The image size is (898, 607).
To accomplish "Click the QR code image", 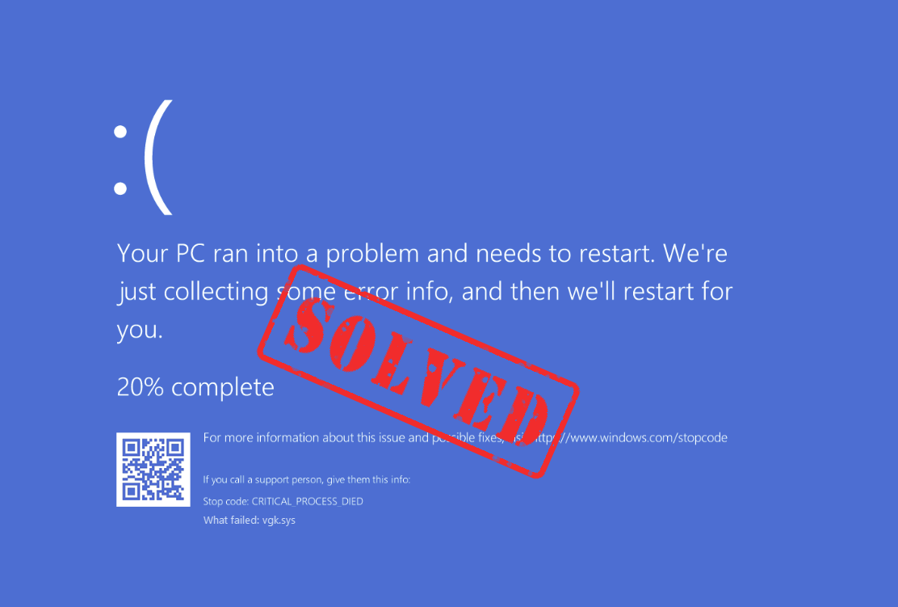I will pyautogui.click(x=153, y=470).
